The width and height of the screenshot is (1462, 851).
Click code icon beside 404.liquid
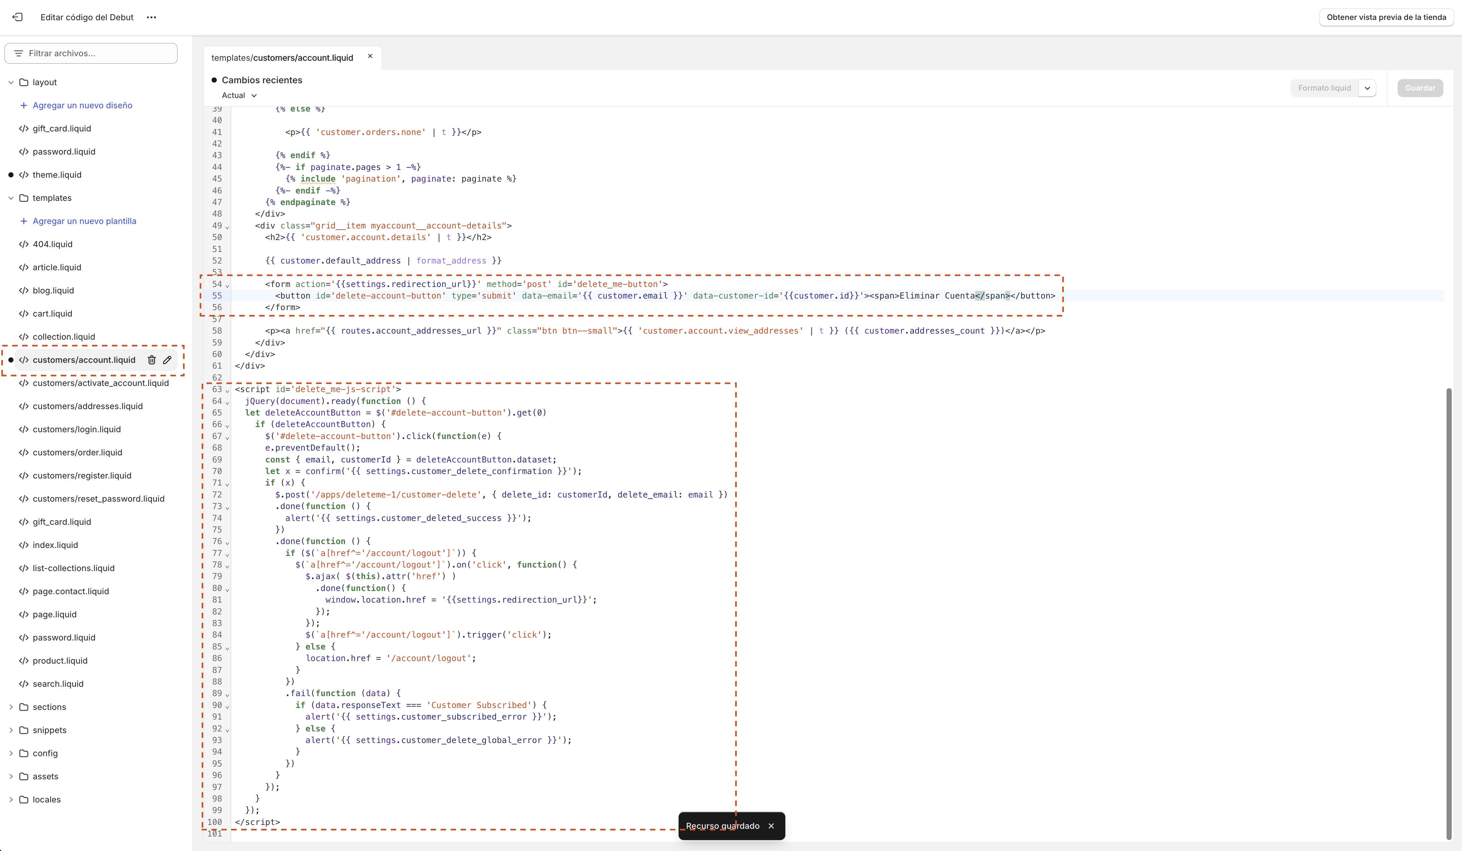tap(24, 245)
